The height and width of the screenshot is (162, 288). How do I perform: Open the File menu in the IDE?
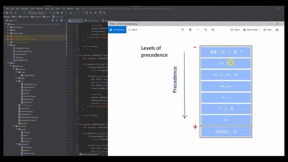click(8, 9)
